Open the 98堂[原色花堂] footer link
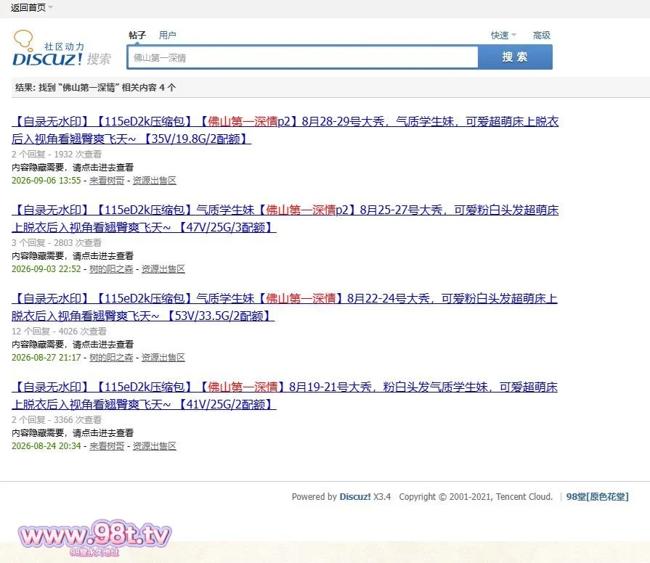The width and height of the screenshot is (650, 563). (598, 497)
